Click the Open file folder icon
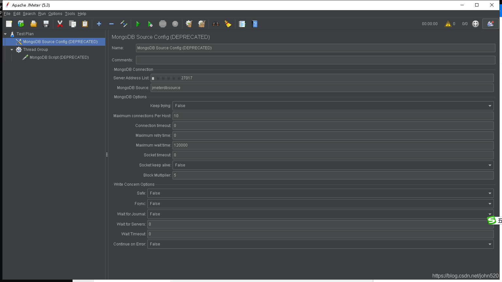Image resolution: width=502 pixels, height=282 pixels. click(x=33, y=24)
